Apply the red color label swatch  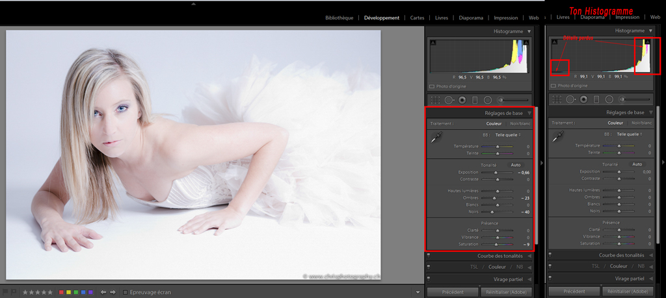click(61, 292)
